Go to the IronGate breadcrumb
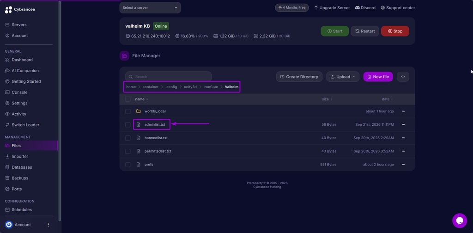Viewport: 473px width, 233px height. pyautogui.click(x=211, y=87)
